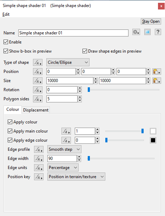Viewport: 165px width, 216px height.
Task: Click the Apply main colour value field
Action: (85, 131)
